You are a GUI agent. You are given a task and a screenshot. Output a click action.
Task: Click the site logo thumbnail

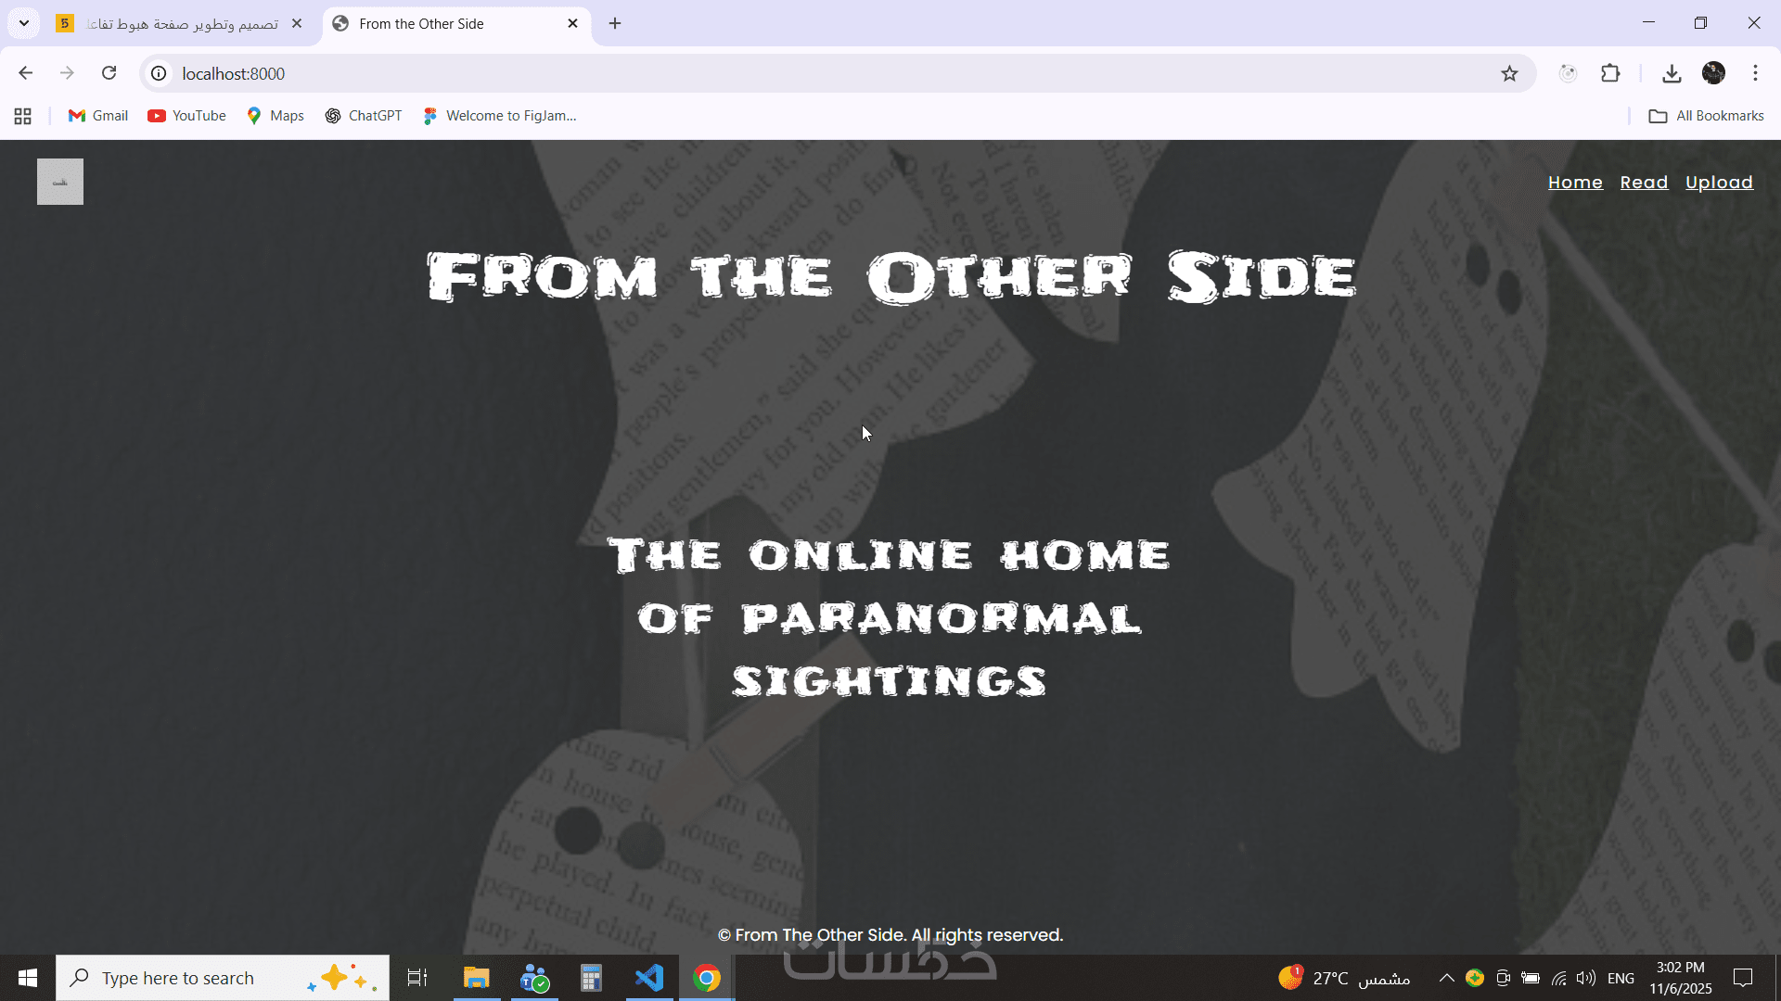[x=60, y=182]
